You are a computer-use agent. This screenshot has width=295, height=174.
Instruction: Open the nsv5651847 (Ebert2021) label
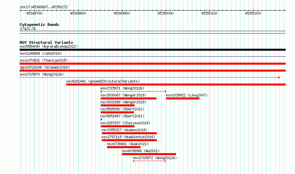[123, 116]
